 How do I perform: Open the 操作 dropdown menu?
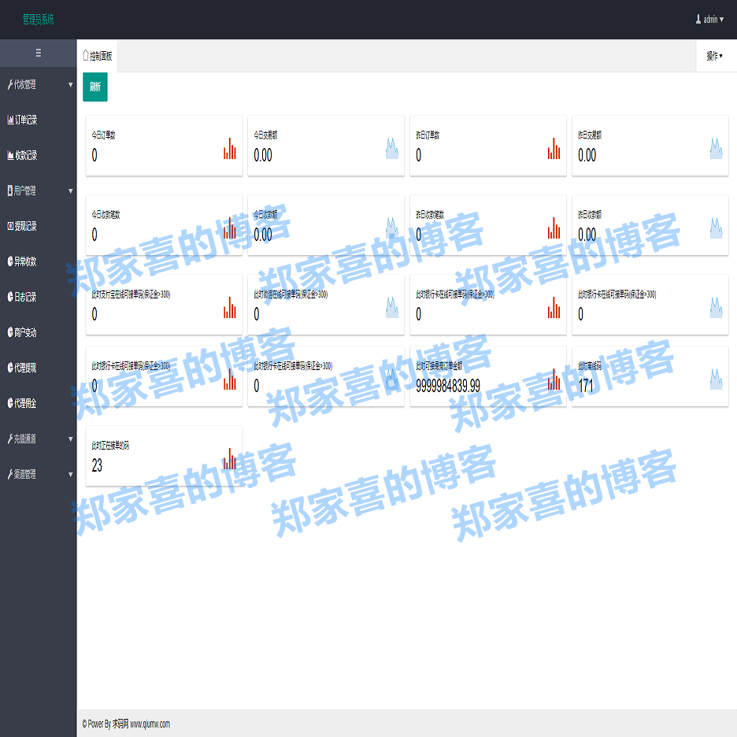[x=714, y=56]
